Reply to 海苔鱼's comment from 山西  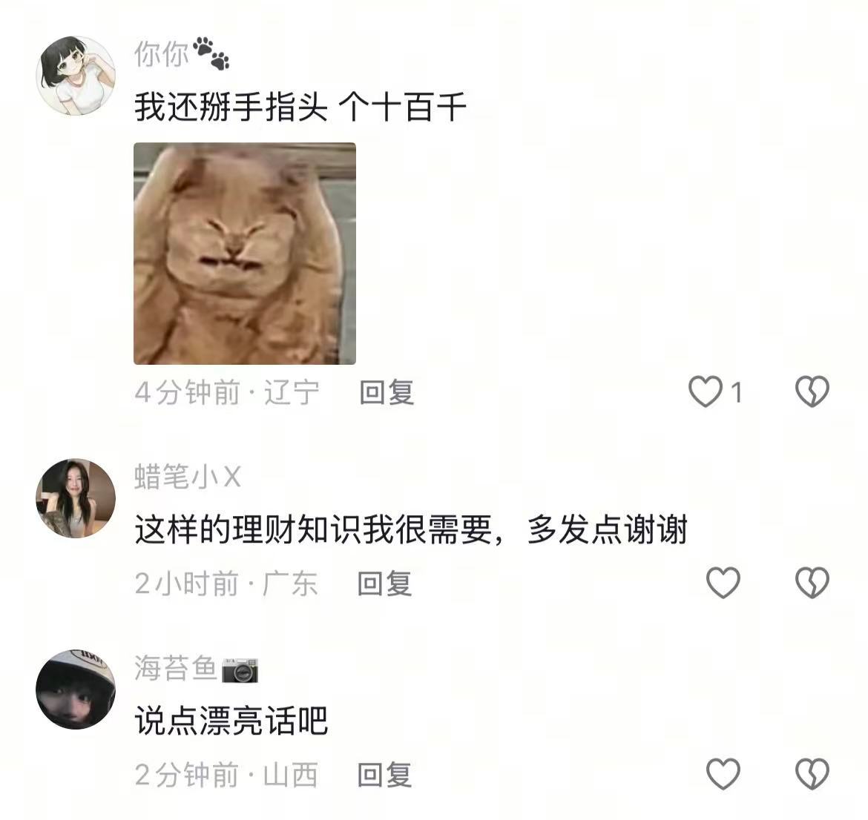tap(385, 775)
